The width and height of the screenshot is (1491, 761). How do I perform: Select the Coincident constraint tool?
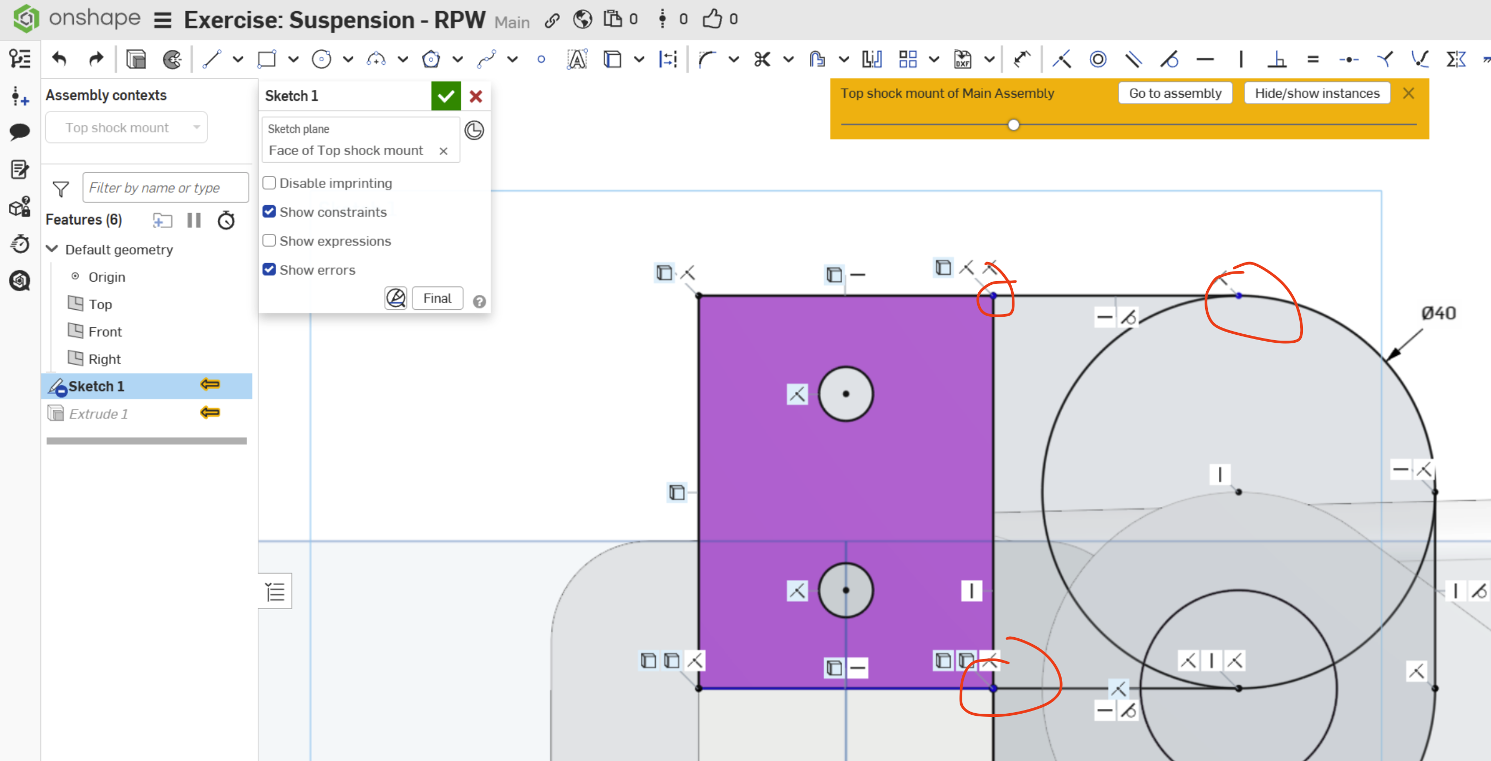click(x=1062, y=59)
